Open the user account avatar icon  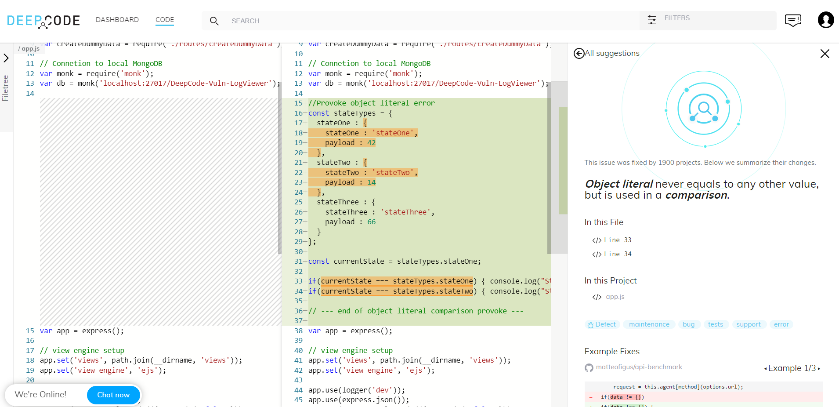pyautogui.click(x=825, y=20)
